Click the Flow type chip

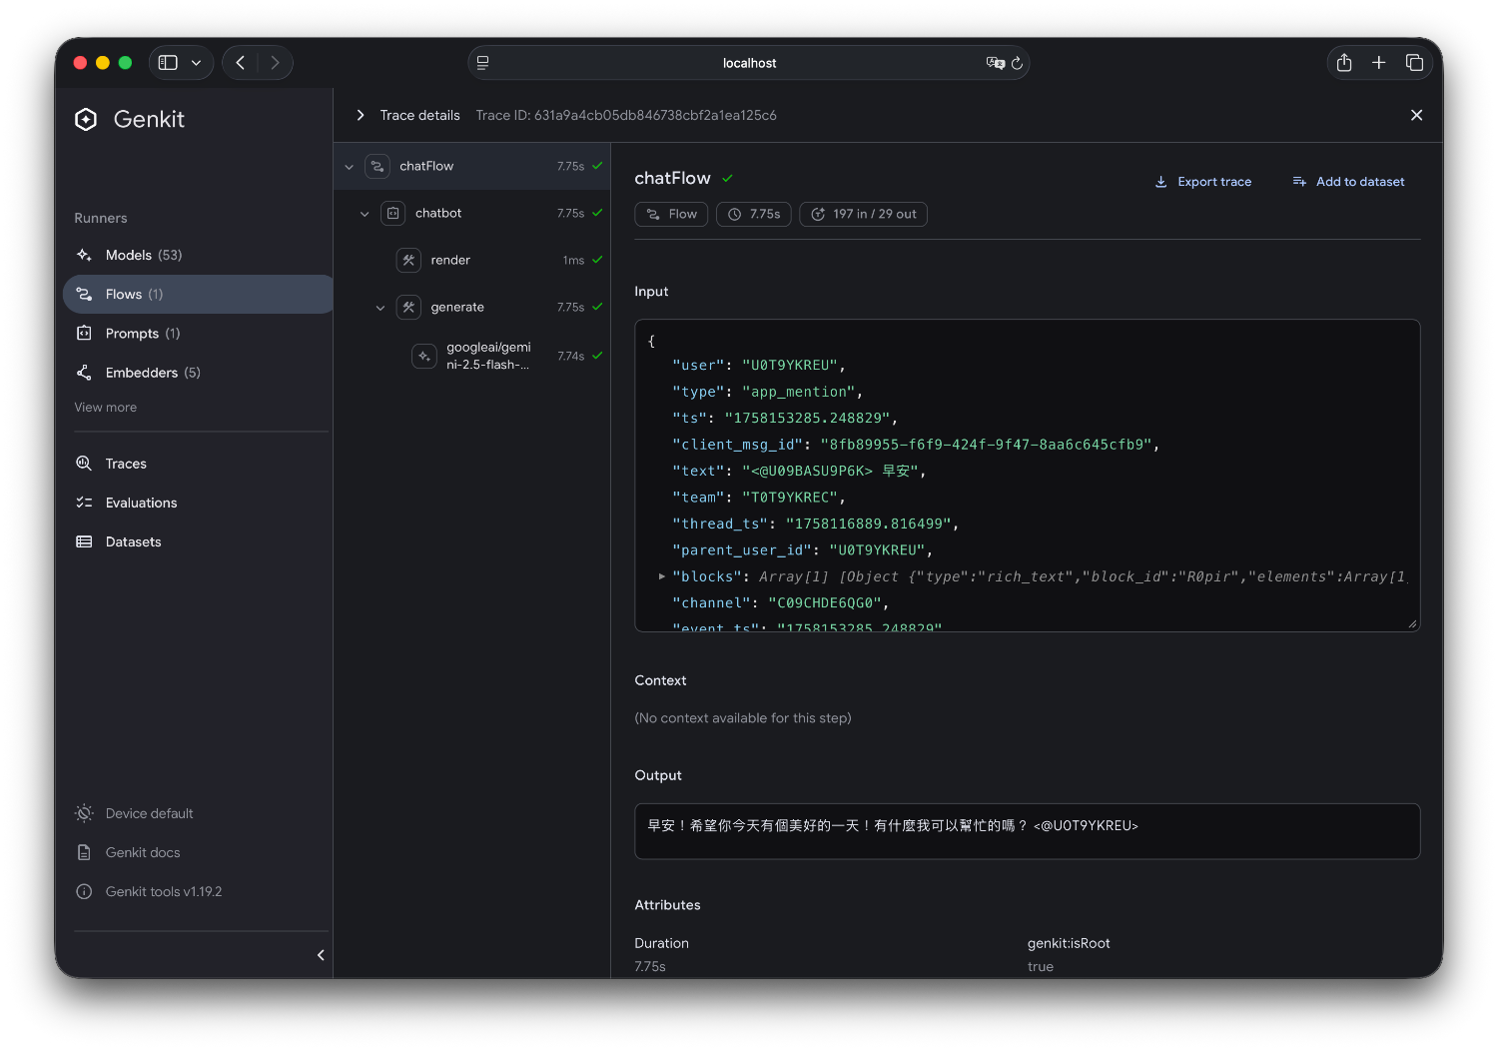point(671,214)
